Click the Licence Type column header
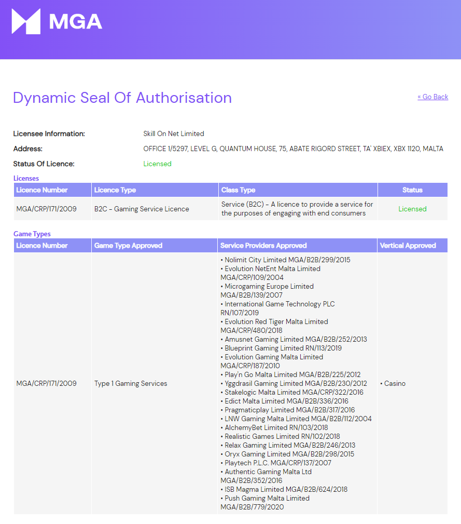461x524 pixels. point(155,190)
